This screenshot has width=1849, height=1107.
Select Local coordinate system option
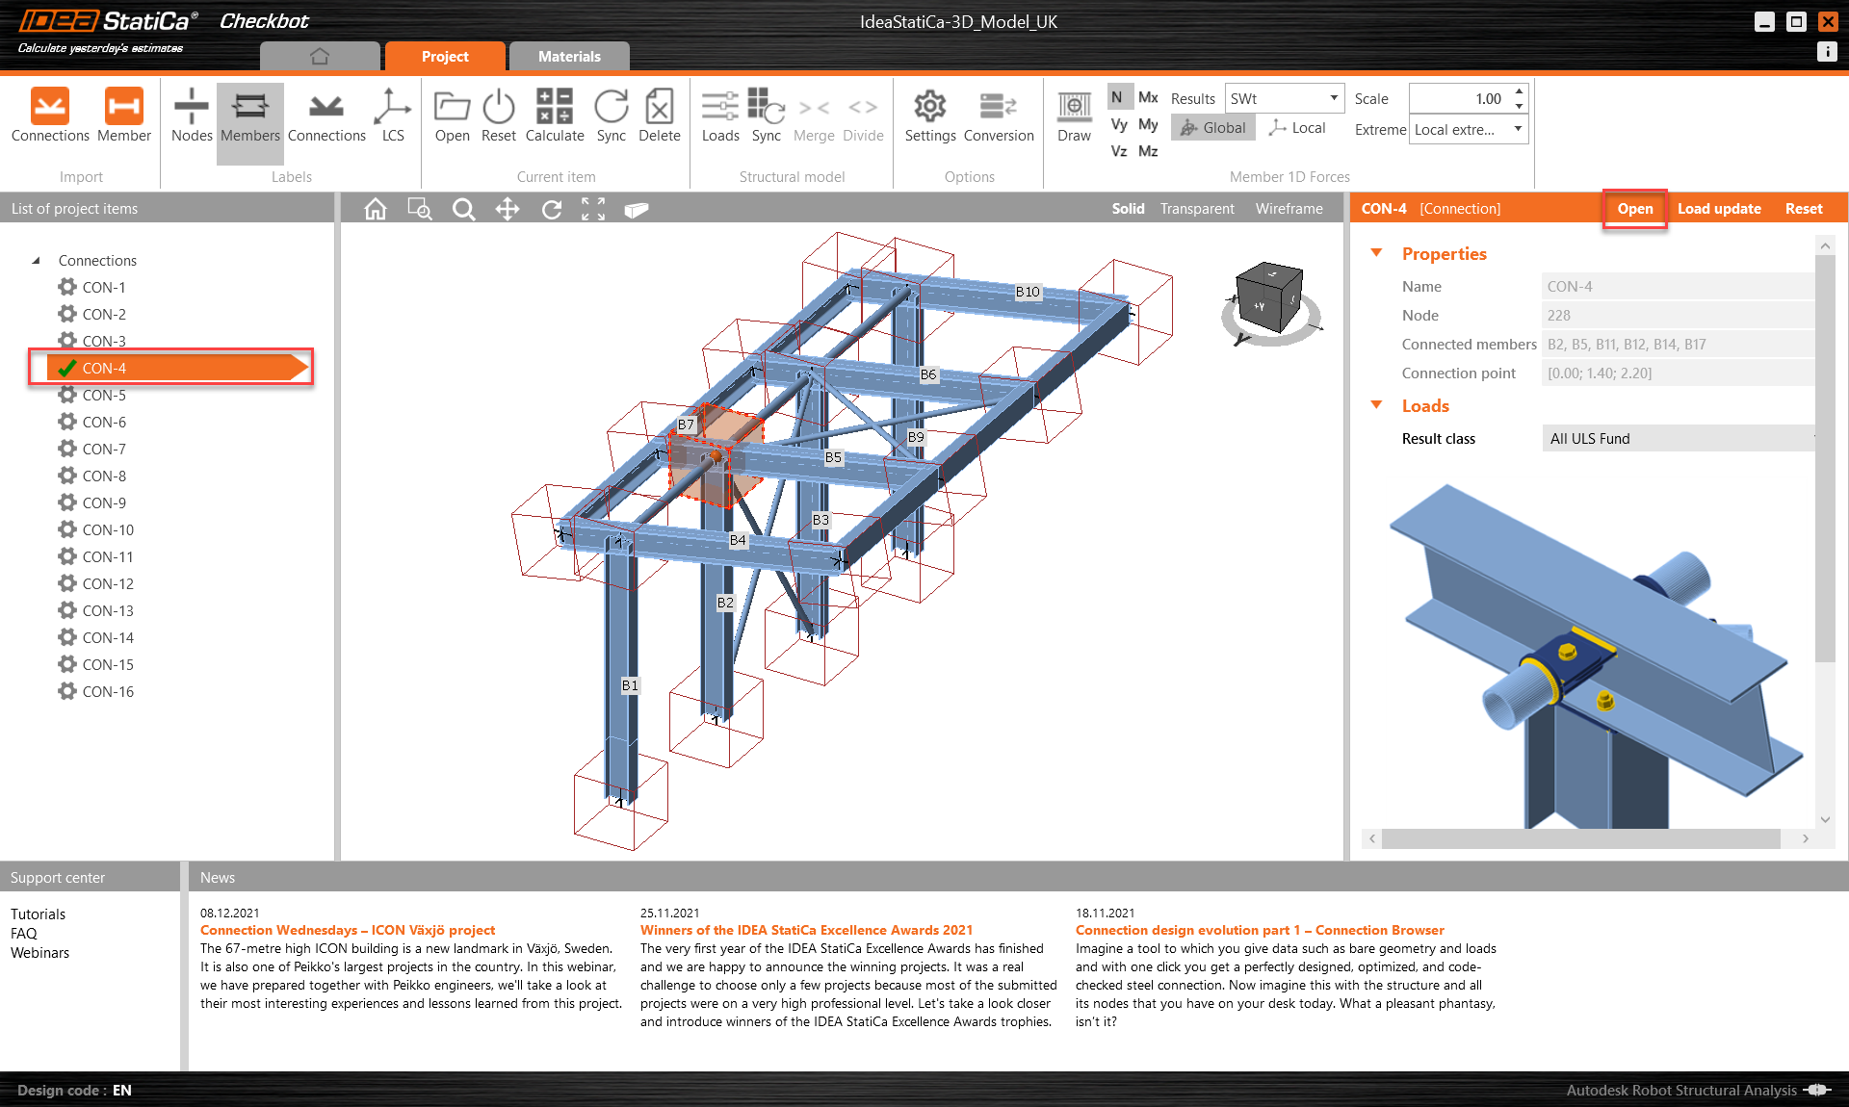point(1297,128)
